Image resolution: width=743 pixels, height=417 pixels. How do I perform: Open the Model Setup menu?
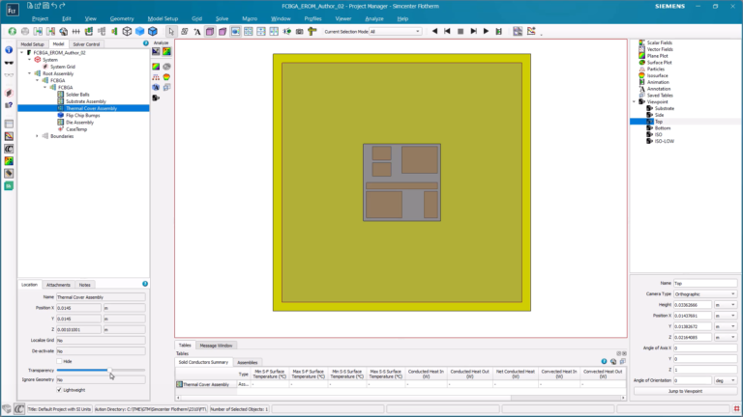click(x=163, y=18)
